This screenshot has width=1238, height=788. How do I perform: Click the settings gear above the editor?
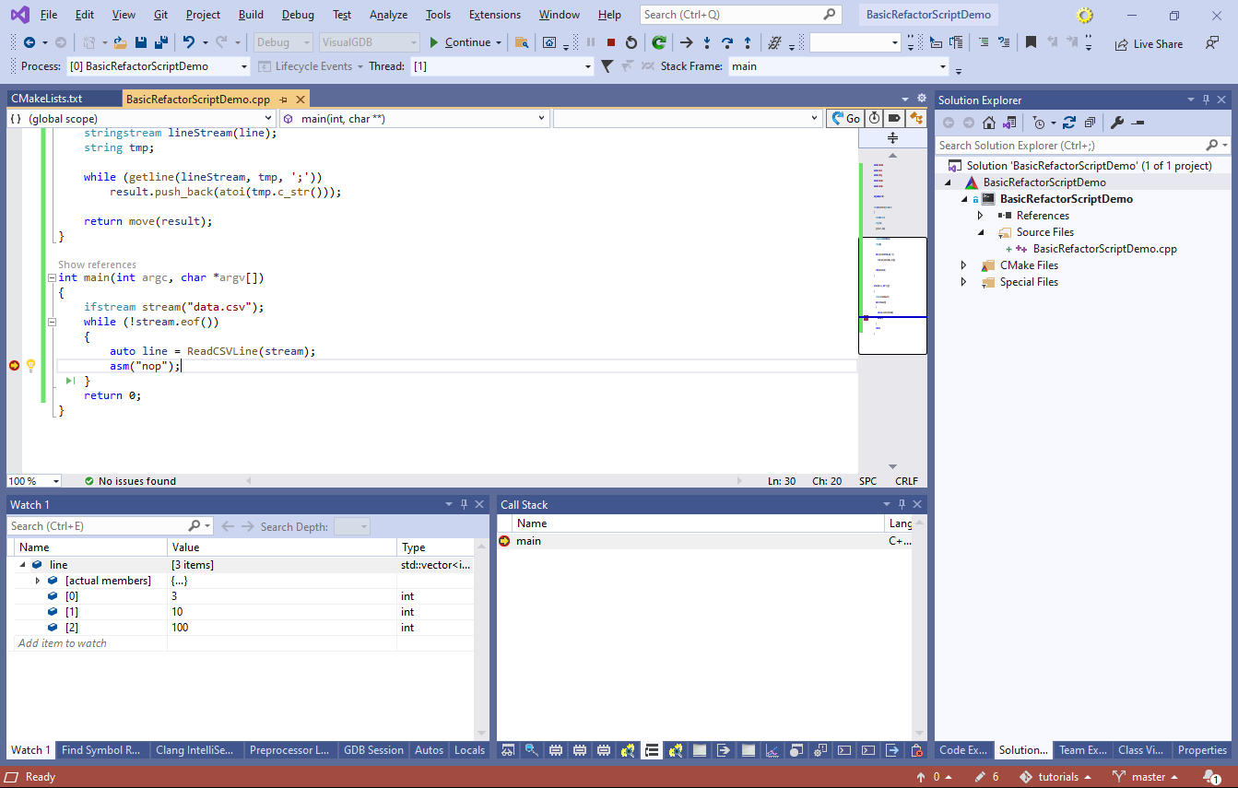[x=921, y=99]
